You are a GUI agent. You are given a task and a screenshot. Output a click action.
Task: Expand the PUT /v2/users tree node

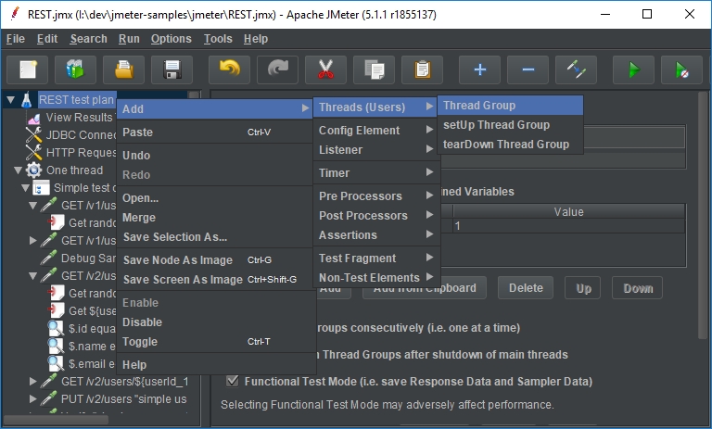(32, 399)
